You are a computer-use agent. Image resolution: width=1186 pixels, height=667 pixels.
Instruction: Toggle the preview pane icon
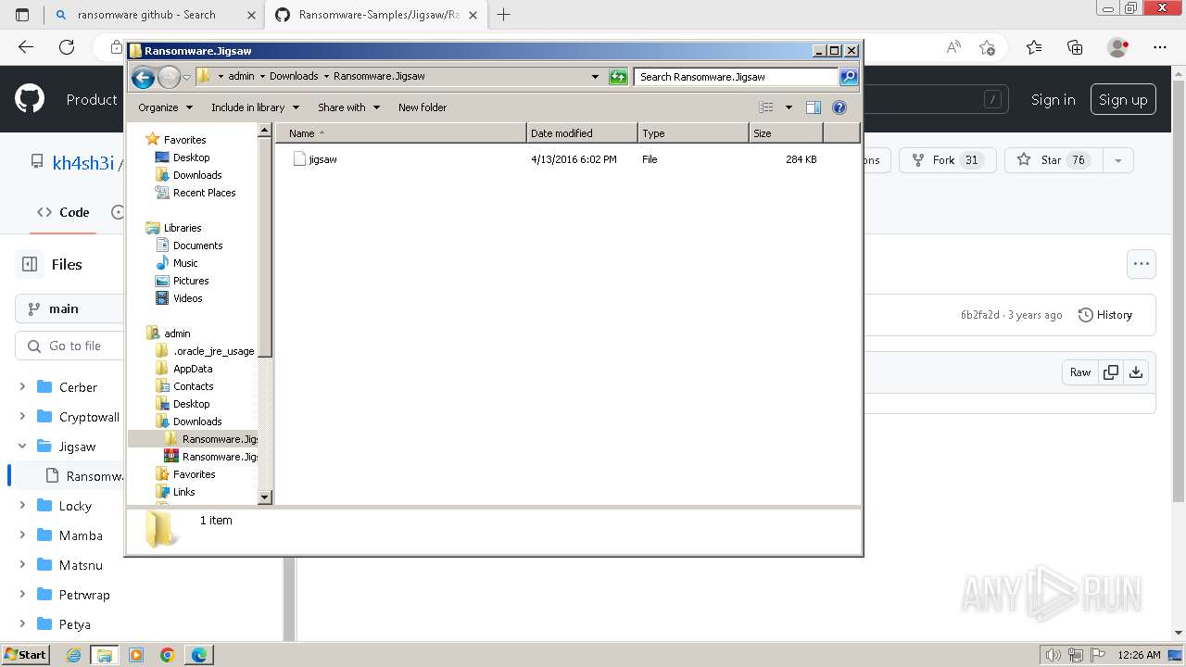pyautogui.click(x=814, y=107)
